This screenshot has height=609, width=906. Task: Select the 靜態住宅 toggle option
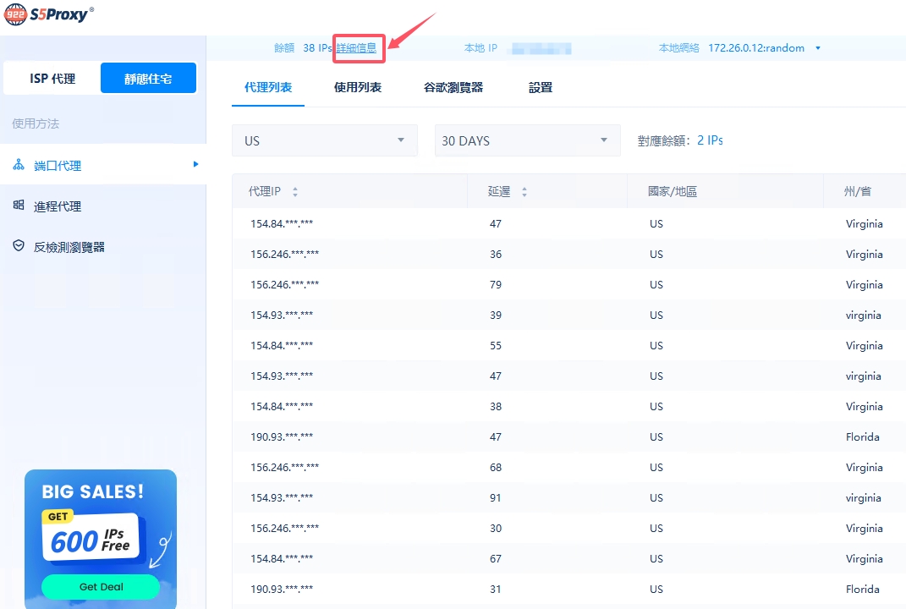pos(148,79)
